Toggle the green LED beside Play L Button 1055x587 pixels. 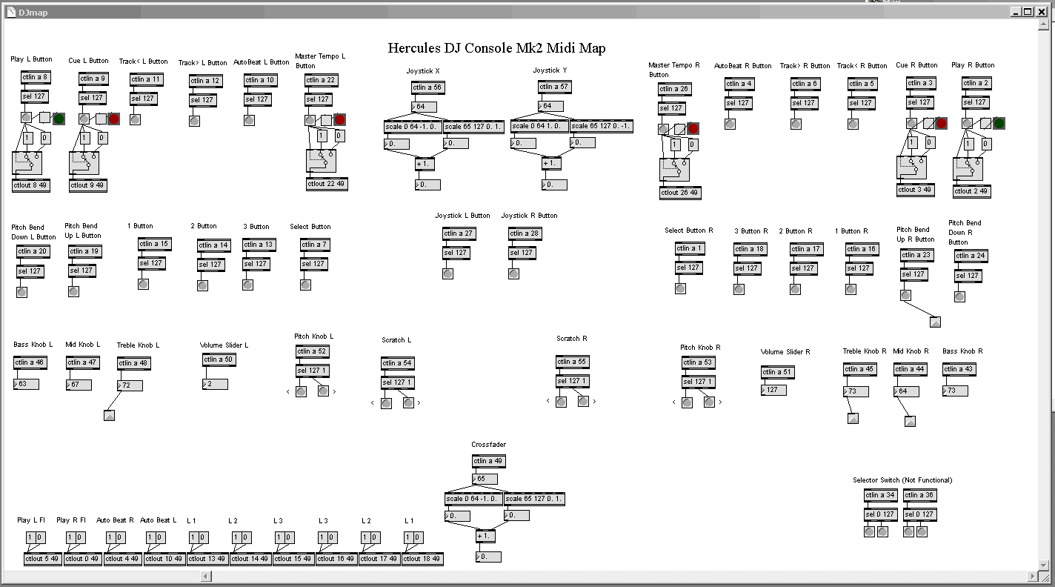click(58, 118)
